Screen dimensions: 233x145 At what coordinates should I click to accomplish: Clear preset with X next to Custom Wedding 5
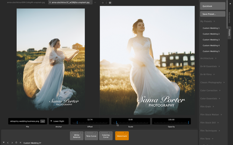click(20, 143)
